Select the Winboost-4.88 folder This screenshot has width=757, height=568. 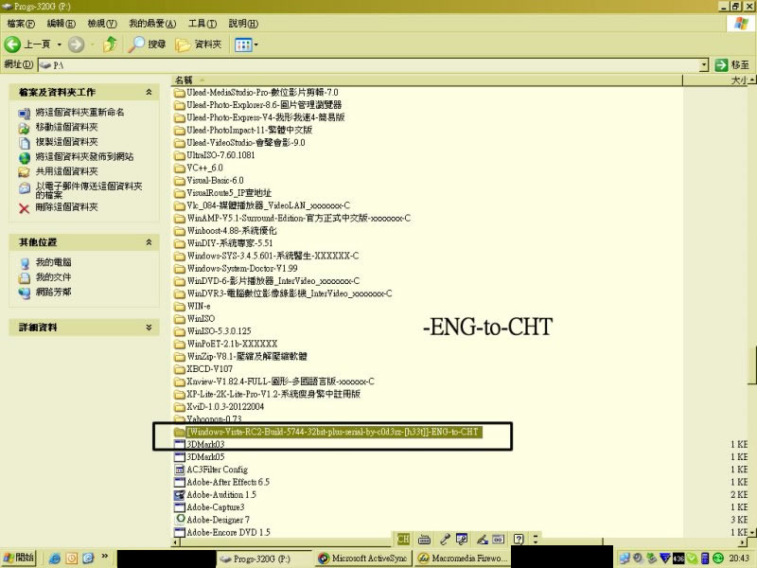point(232,231)
